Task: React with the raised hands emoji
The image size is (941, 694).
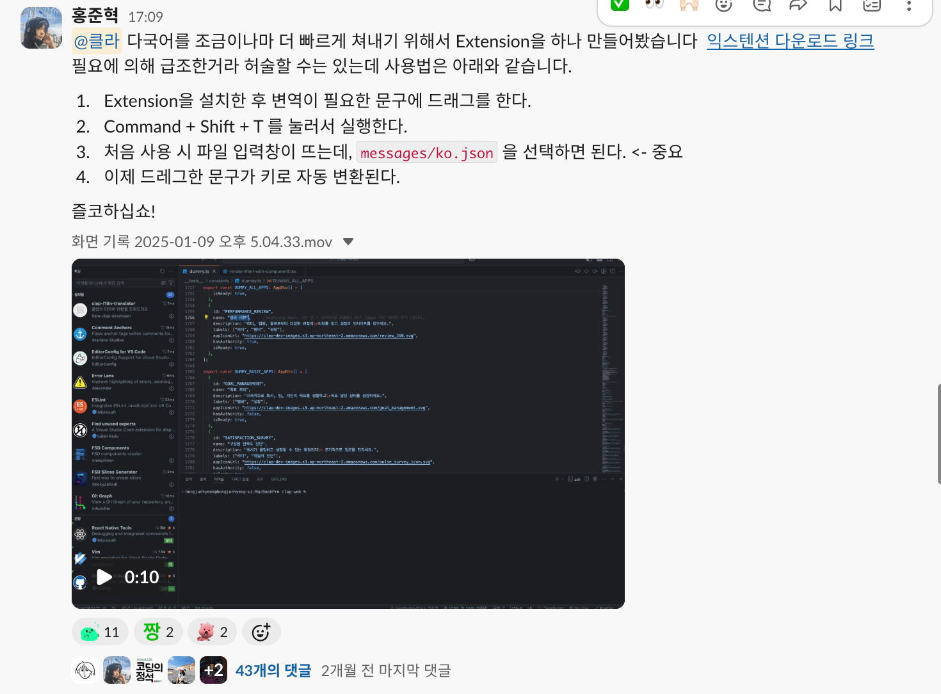Action: [x=689, y=5]
